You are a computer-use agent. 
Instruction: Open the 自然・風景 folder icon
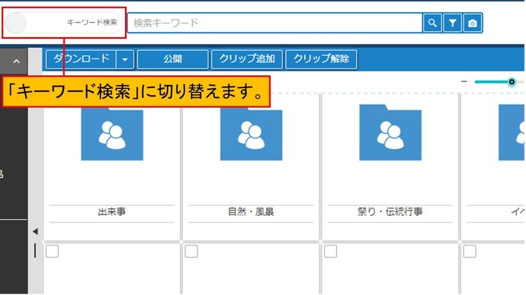(251, 132)
